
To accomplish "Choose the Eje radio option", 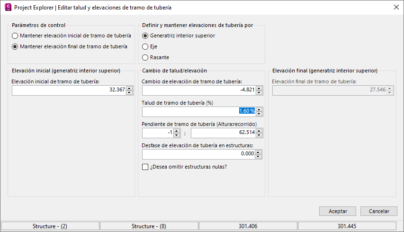I will tap(146, 46).
